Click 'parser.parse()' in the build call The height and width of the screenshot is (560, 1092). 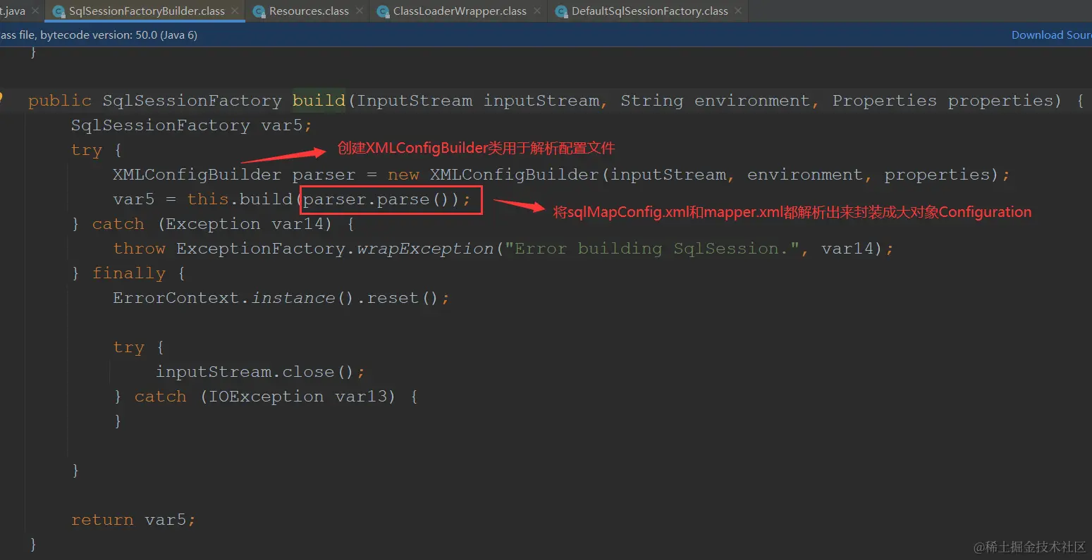point(376,200)
